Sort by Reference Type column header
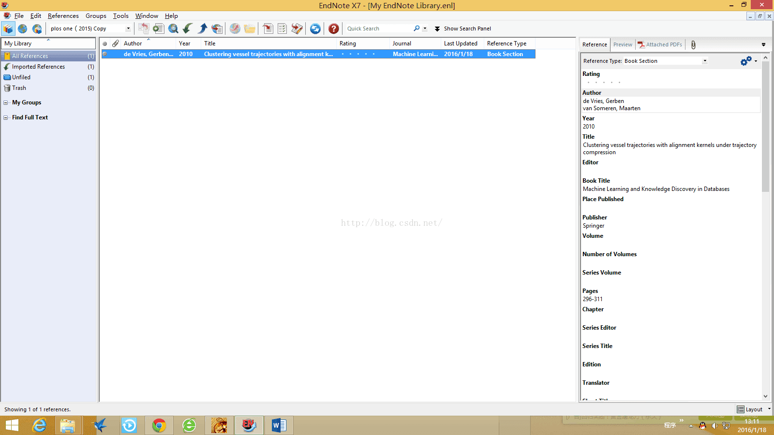Image resolution: width=774 pixels, height=435 pixels. [x=509, y=43]
